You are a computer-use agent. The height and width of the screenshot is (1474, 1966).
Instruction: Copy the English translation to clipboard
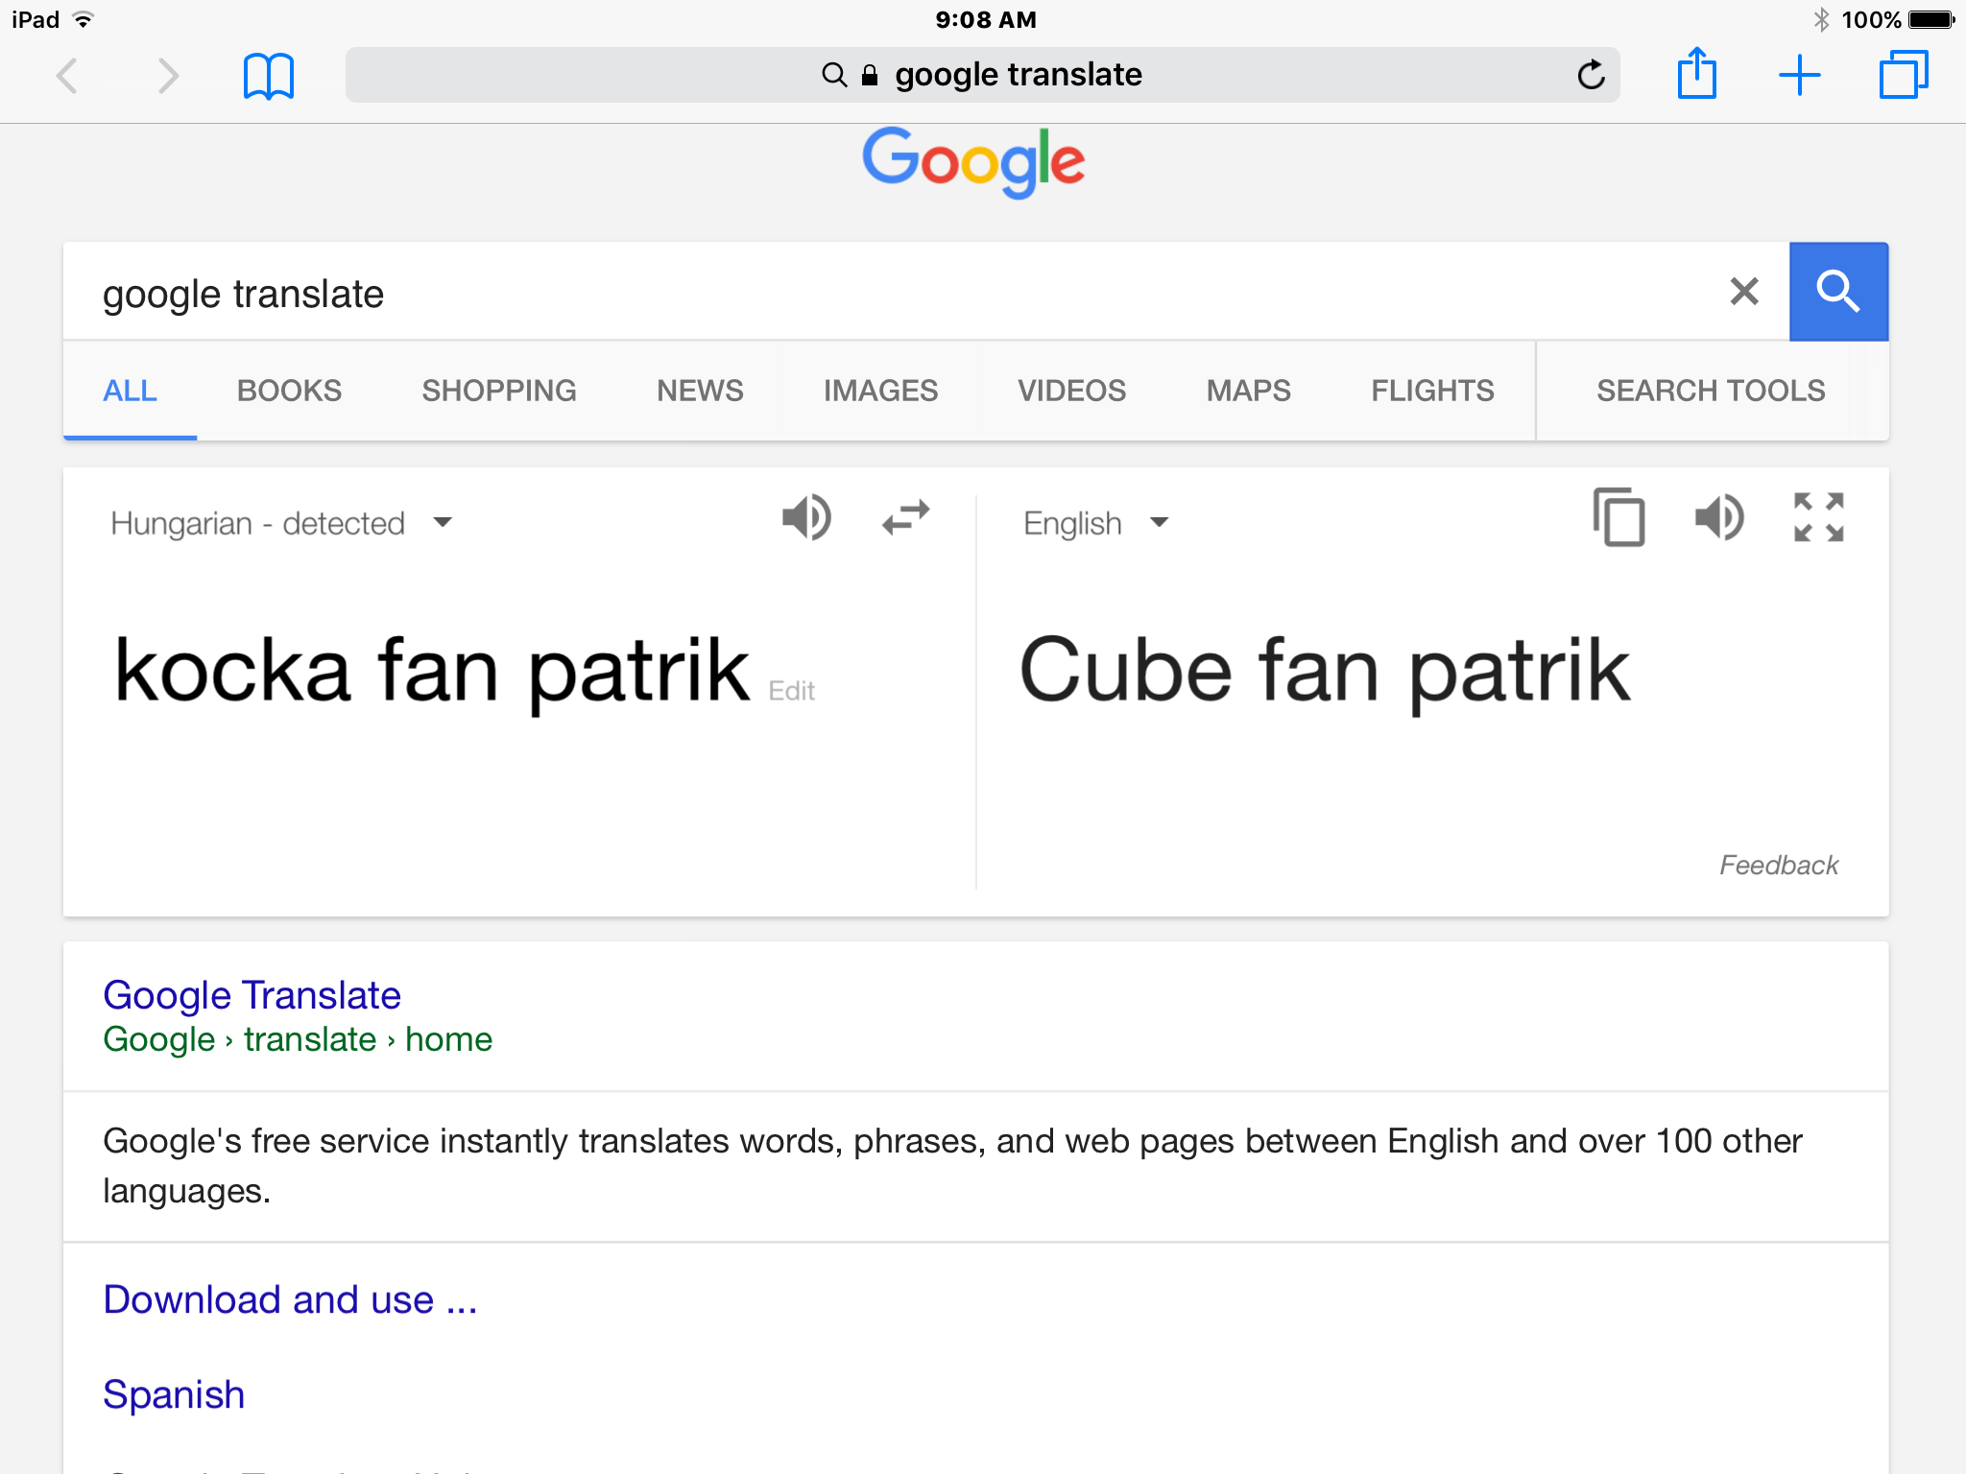pyautogui.click(x=1618, y=517)
